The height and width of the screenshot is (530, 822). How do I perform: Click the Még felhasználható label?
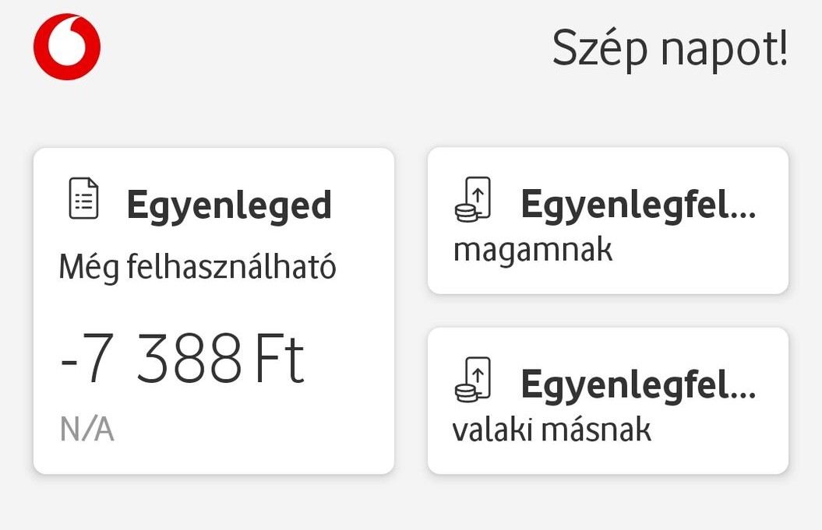pos(197,267)
